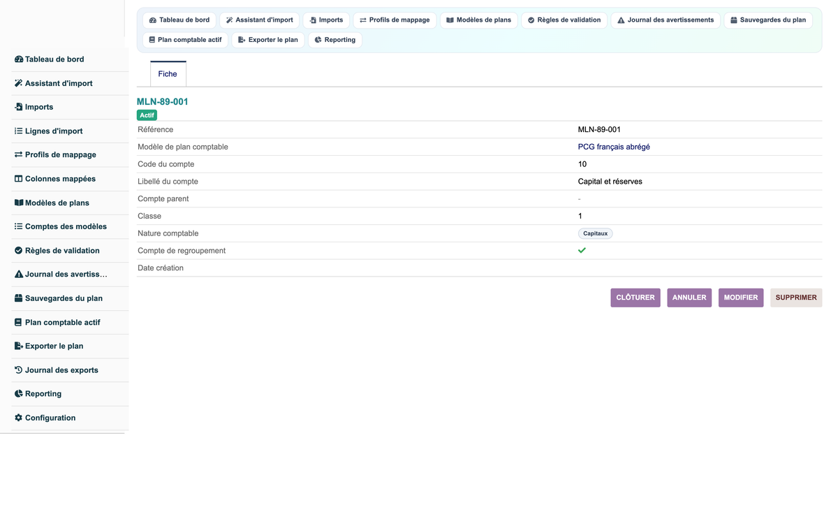Click the Modèle de plan comptable label
The height and width of the screenshot is (519, 838).
coord(183,147)
